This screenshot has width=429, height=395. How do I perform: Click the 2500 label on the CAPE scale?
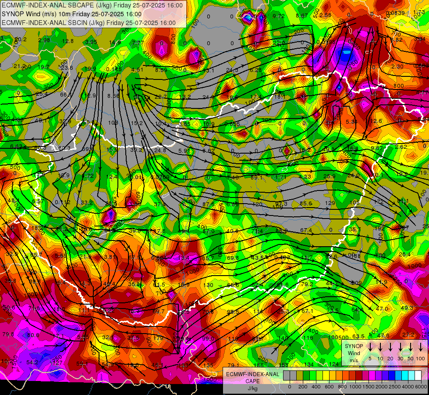(x=395, y=387)
